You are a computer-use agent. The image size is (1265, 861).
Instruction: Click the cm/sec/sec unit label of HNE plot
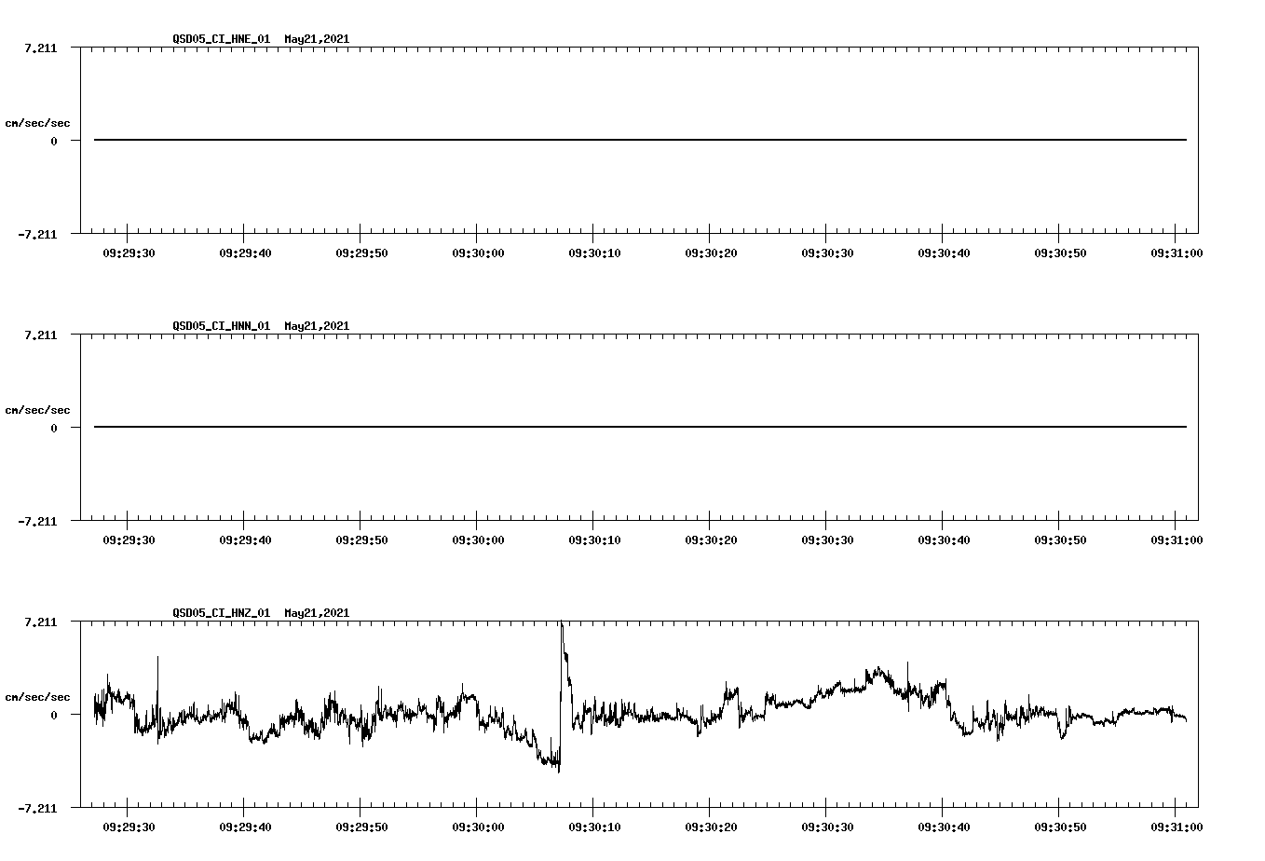coord(37,123)
